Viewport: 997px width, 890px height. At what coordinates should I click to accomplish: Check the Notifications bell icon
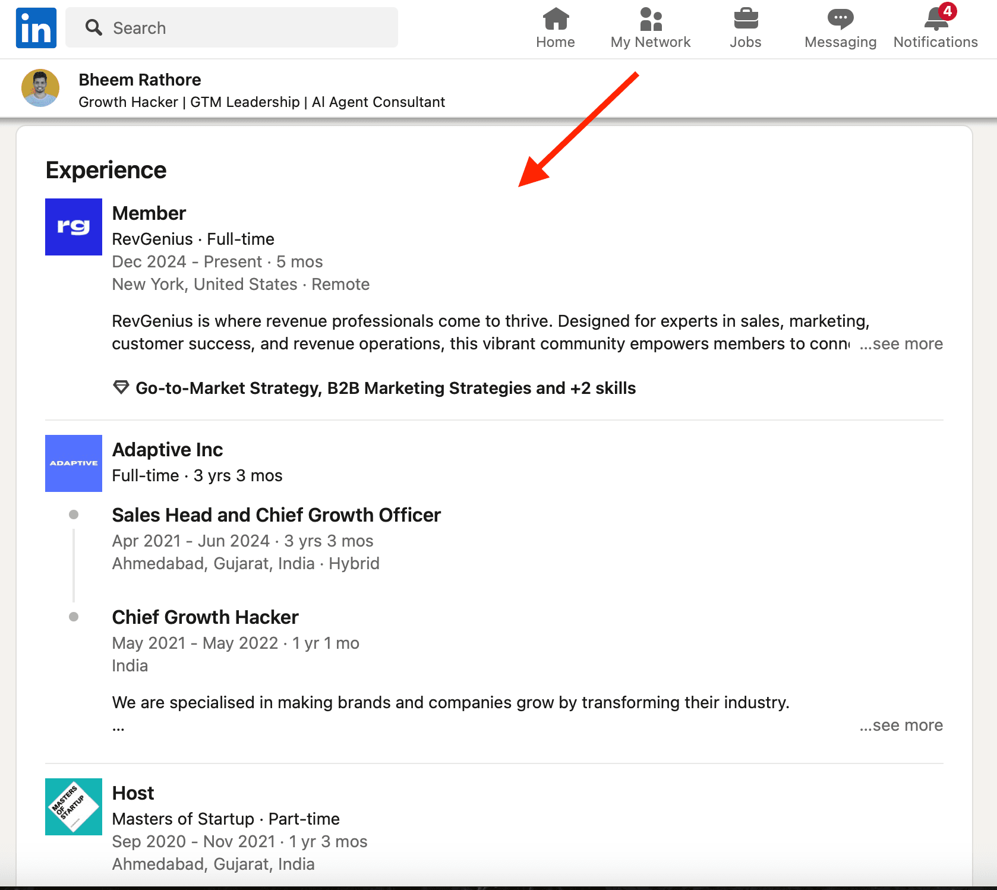pyautogui.click(x=936, y=19)
